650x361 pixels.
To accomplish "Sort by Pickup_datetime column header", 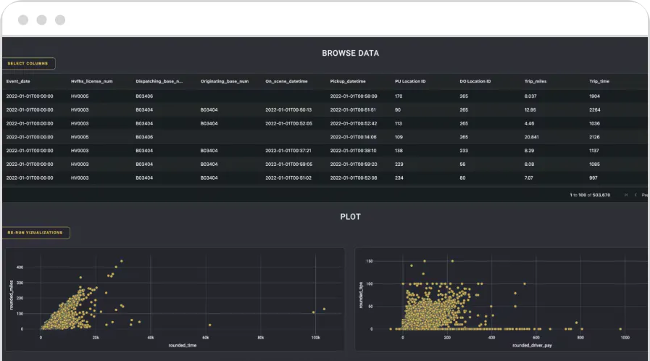I will 348,81.
